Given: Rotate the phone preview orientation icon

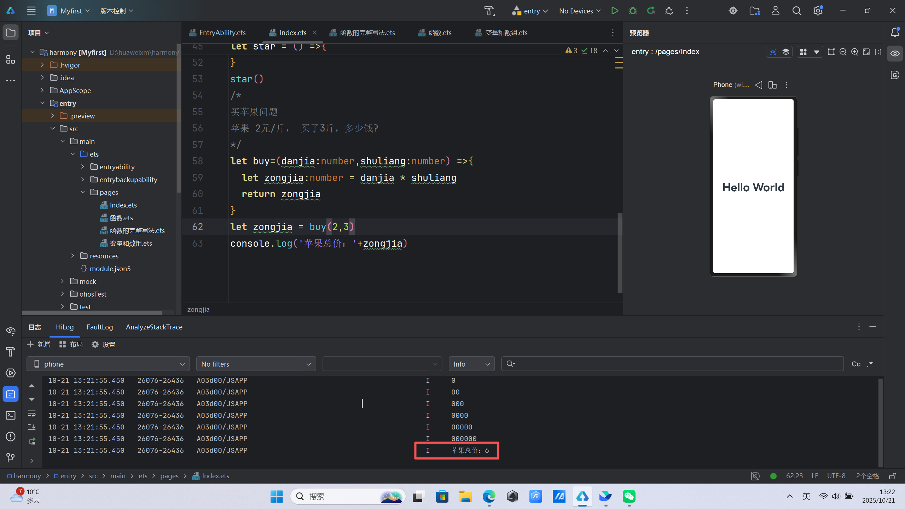Looking at the screenshot, I should pyautogui.click(x=772, y=85).
